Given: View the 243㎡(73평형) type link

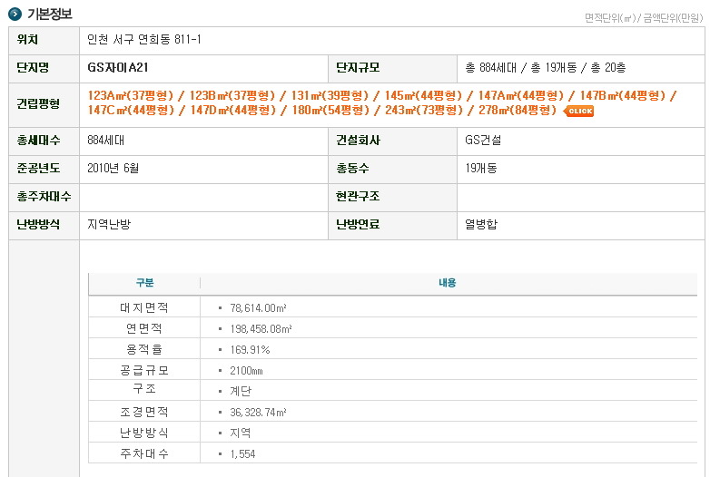Looking at the screenshot, I should [424, 110].
